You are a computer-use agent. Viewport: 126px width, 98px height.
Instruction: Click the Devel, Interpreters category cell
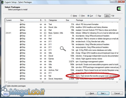pos(55,79)
